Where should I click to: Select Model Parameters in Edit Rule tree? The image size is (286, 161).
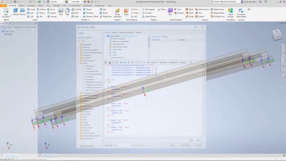(118, 39)
